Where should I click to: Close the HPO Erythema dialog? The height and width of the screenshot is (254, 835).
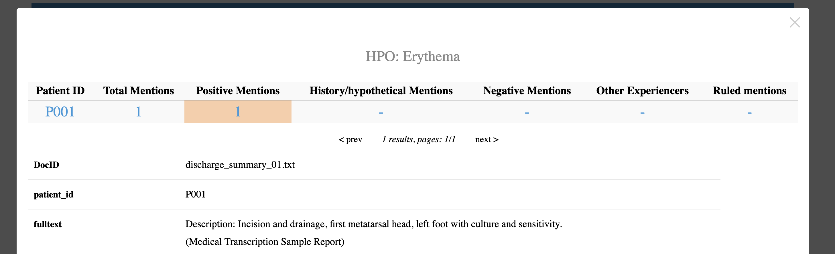(795, 22)
